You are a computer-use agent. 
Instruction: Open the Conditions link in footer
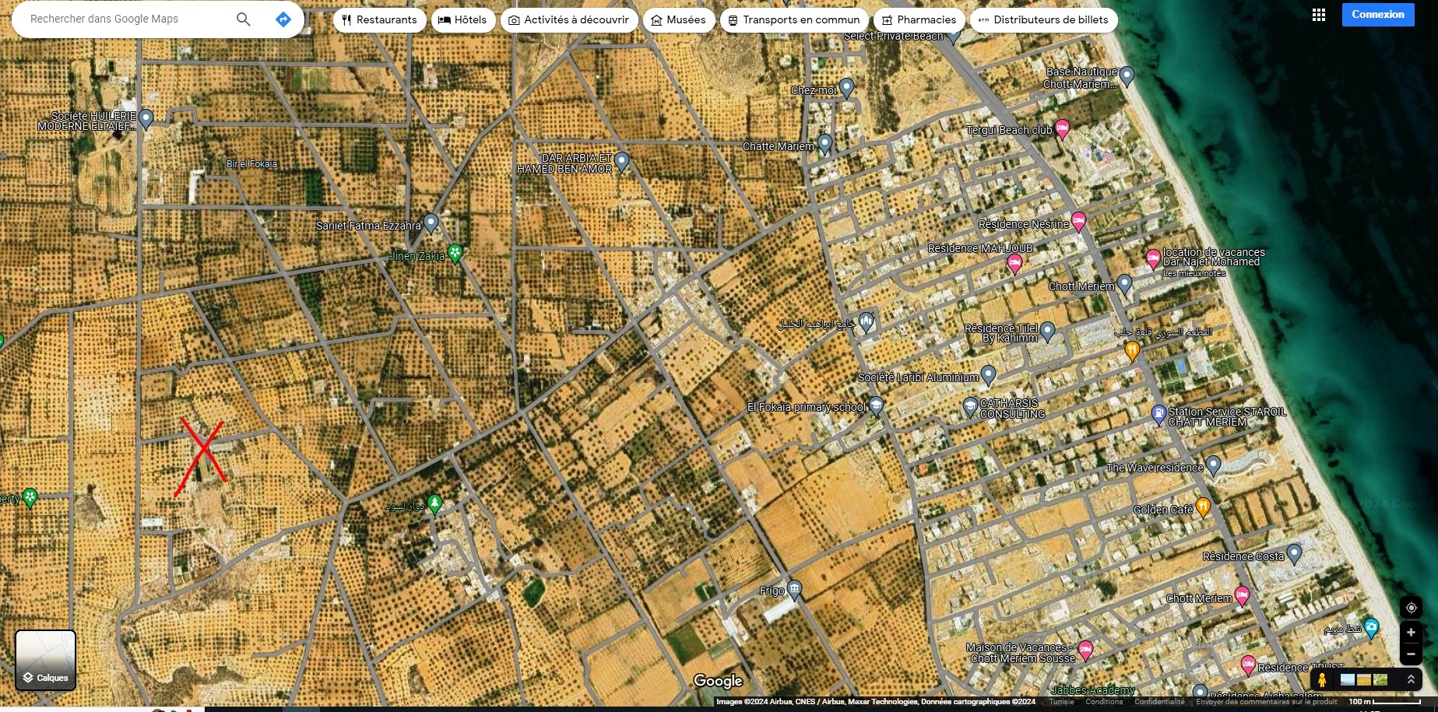[x=1103, y=702]
